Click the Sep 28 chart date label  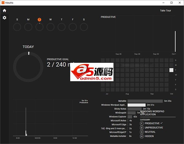pyautogui.click(x=118, y=54)
